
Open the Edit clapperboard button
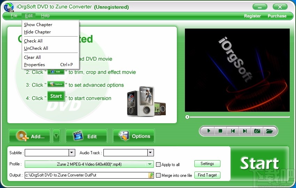(86, 136)
